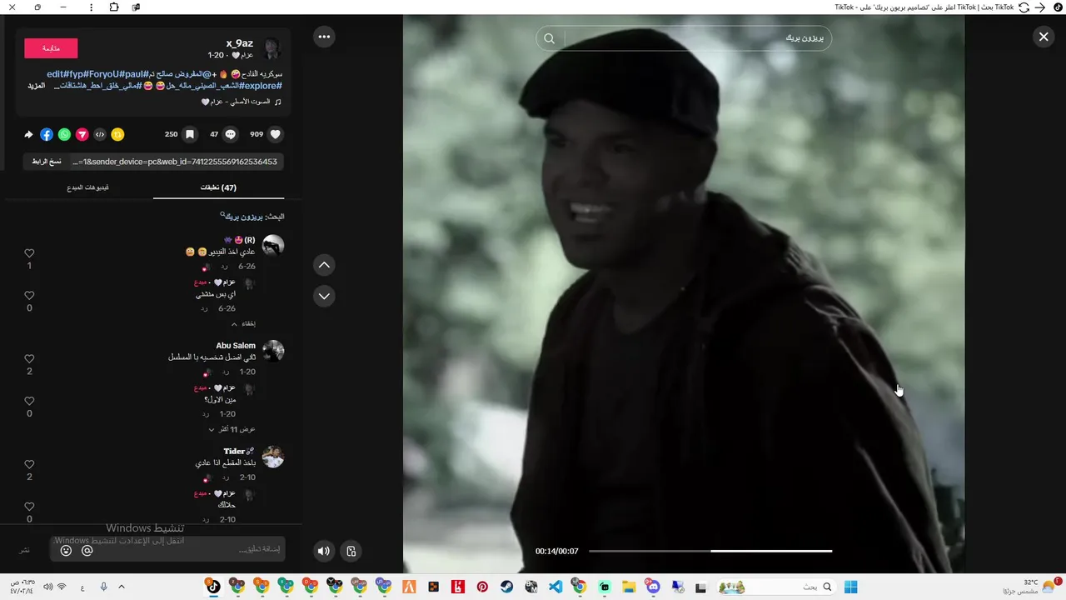
Task: Seek along the video progress bar
Action: pos(710,551)
